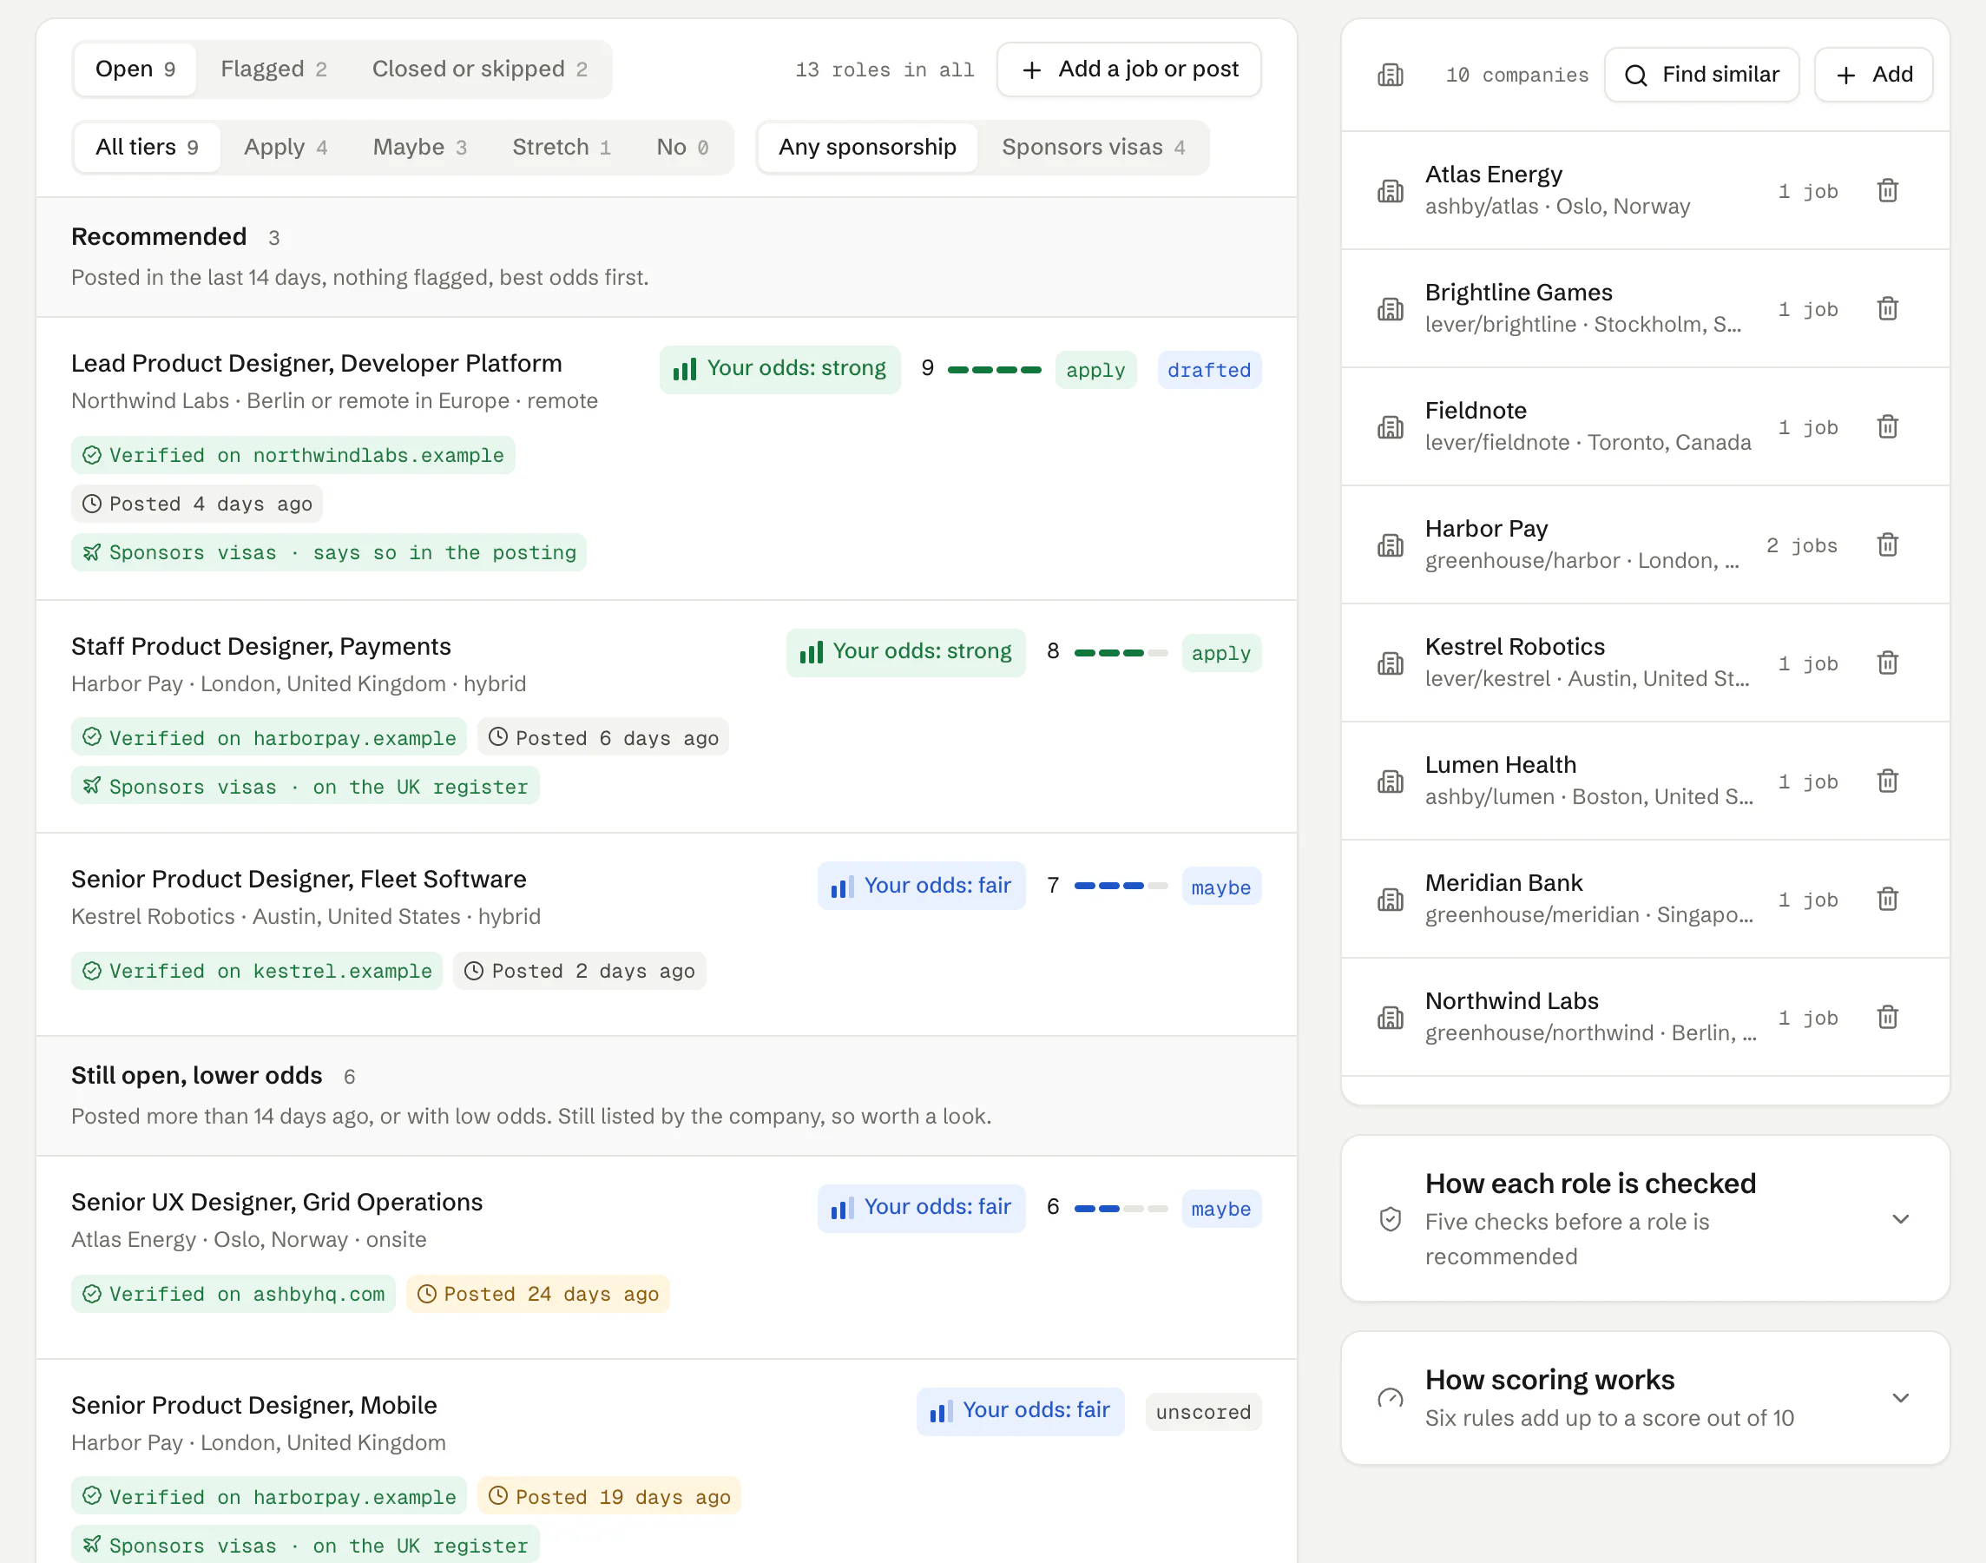Image resolution: width=1986 pixels, height=1563 pixels.
Task: Click the odds bar icon on Staff Product Designer, Payments
Action: pos(812,651)
